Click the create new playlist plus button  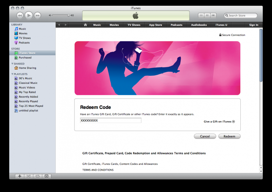(x=20, y=176)
